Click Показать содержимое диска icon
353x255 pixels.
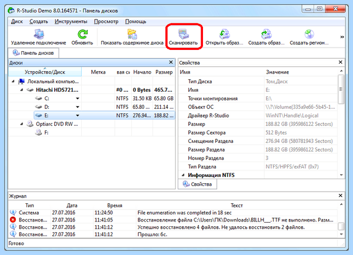click(132, 37)
